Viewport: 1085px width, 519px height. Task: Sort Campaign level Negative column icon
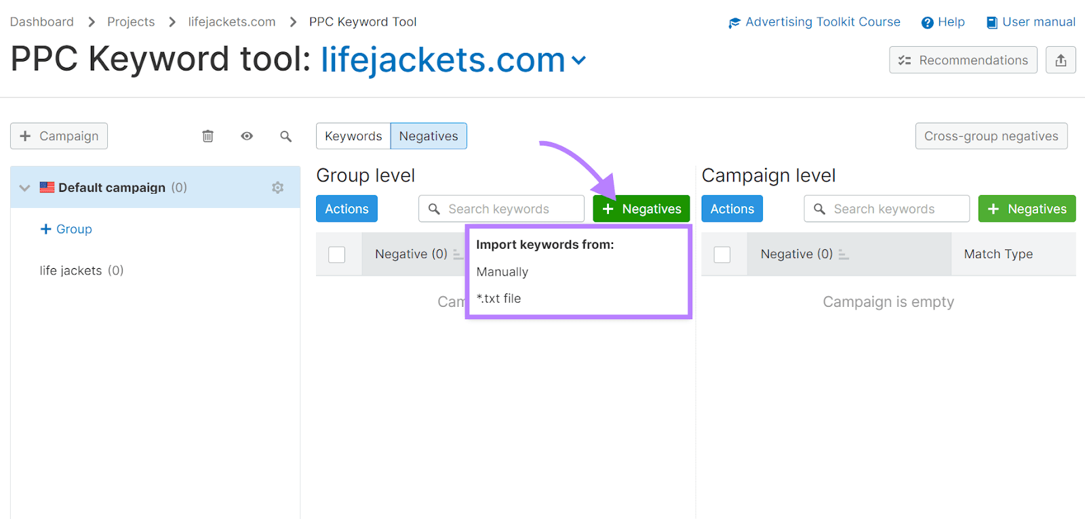click(843, 255)
